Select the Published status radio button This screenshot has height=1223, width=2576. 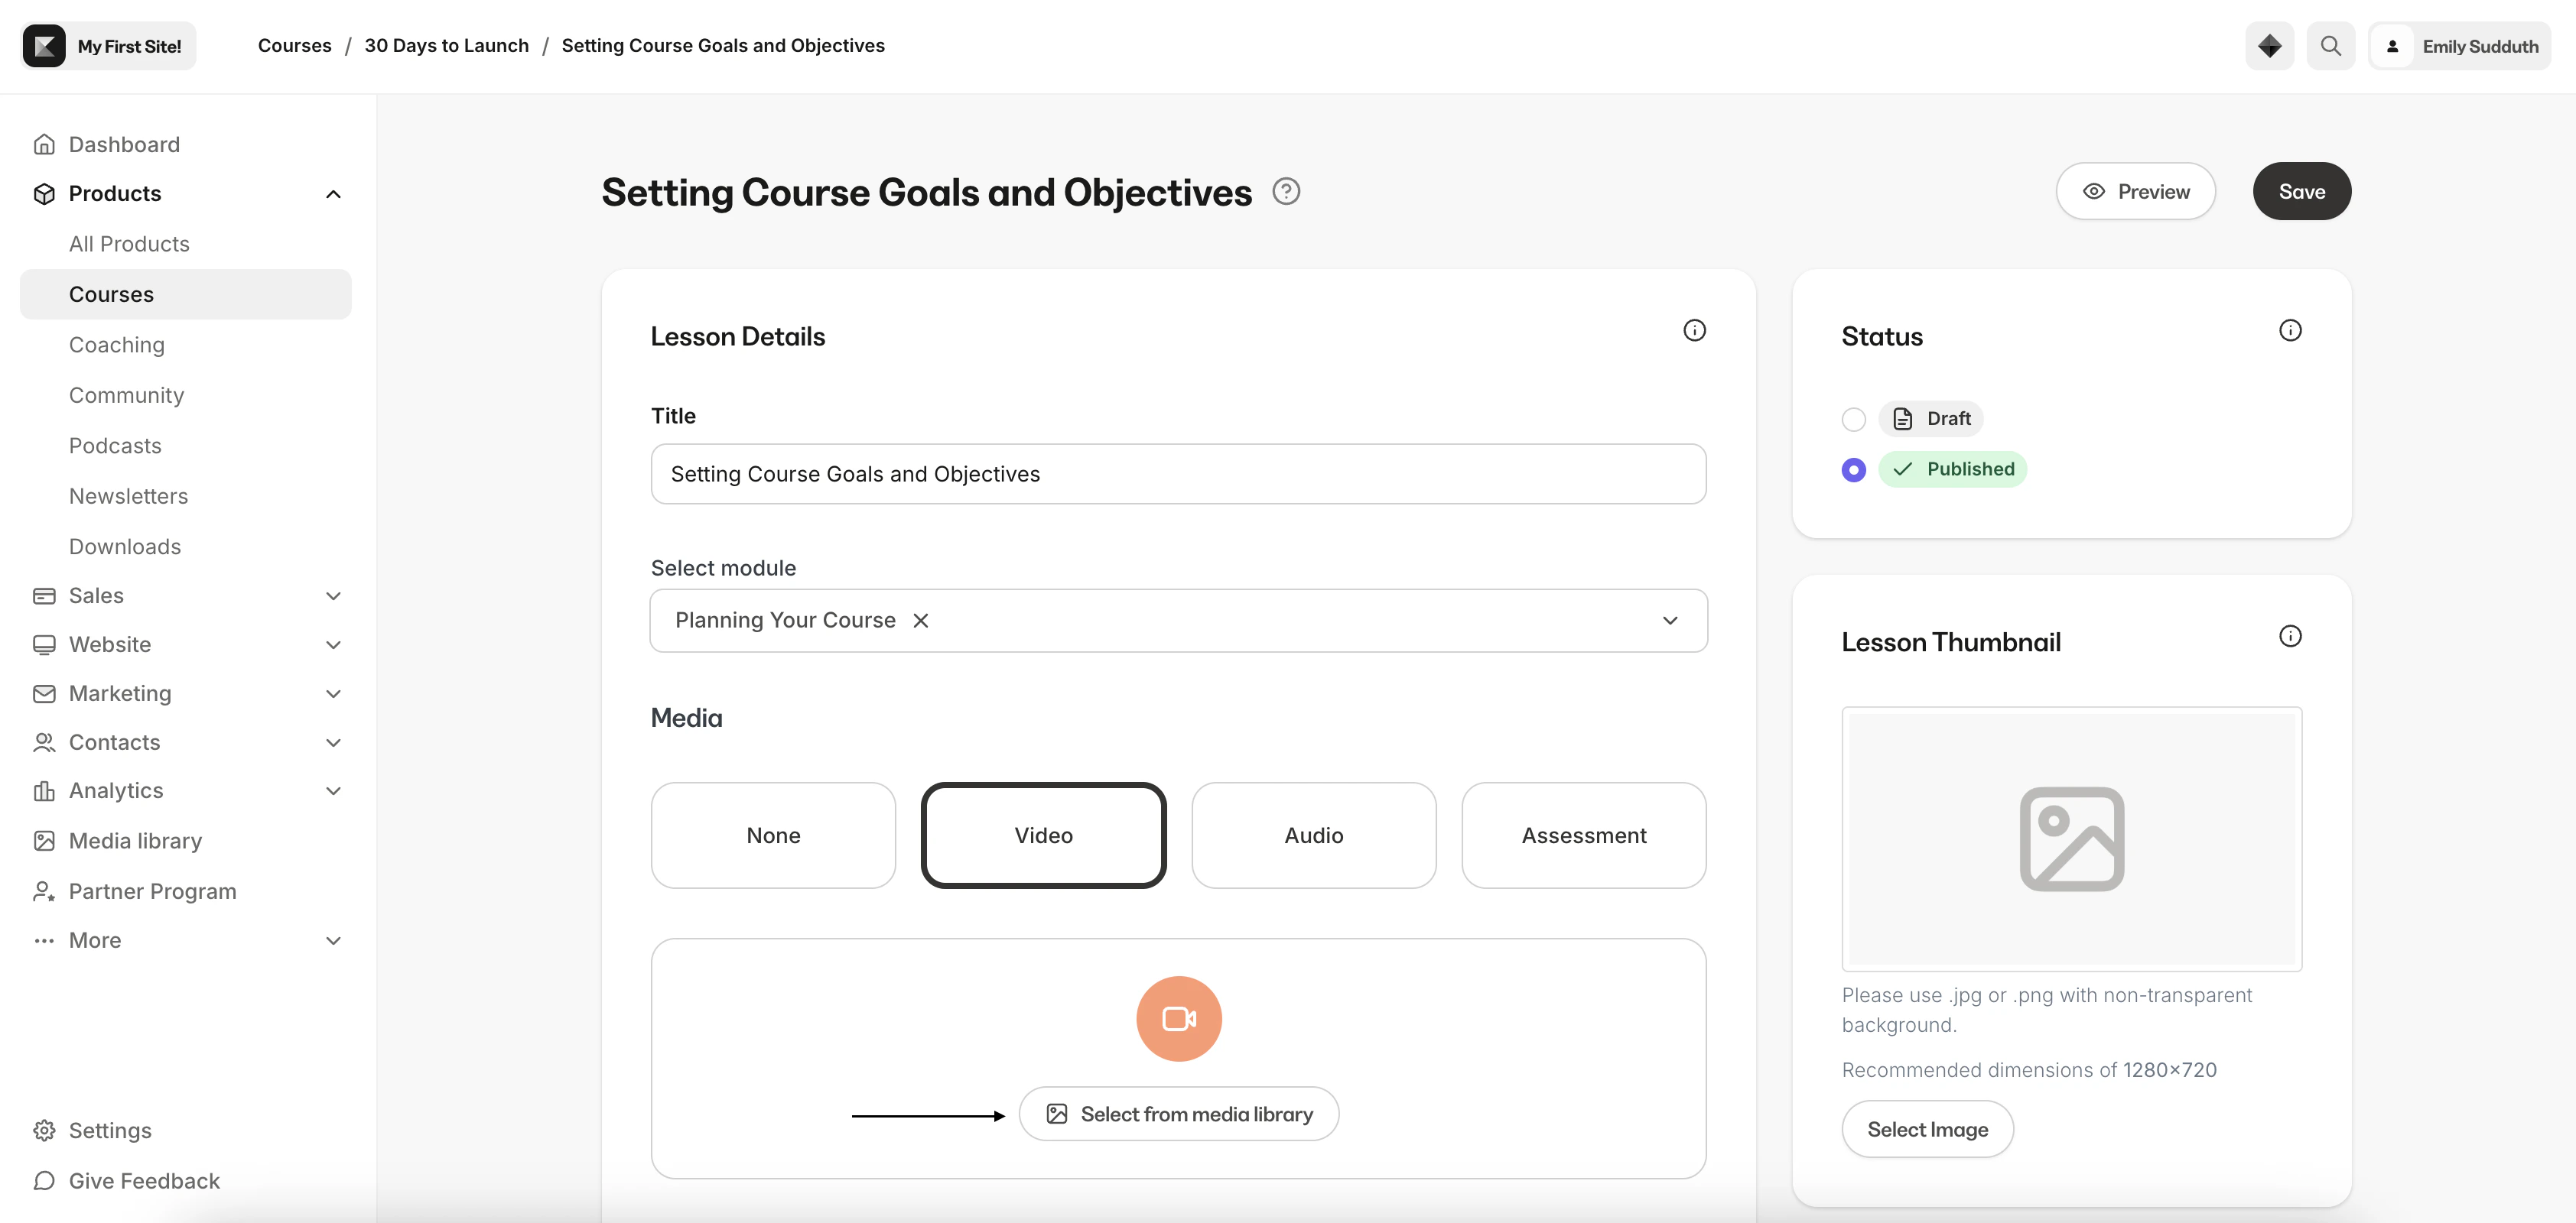click(x=1853, y=469)
